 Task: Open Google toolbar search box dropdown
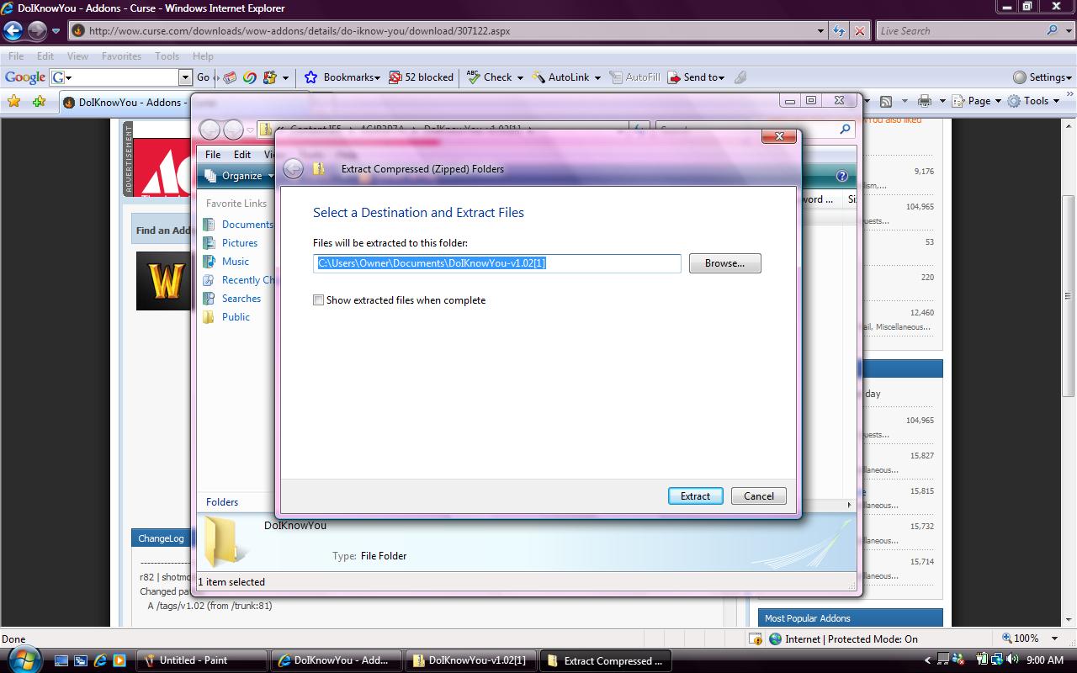click(x=186, y=77)
